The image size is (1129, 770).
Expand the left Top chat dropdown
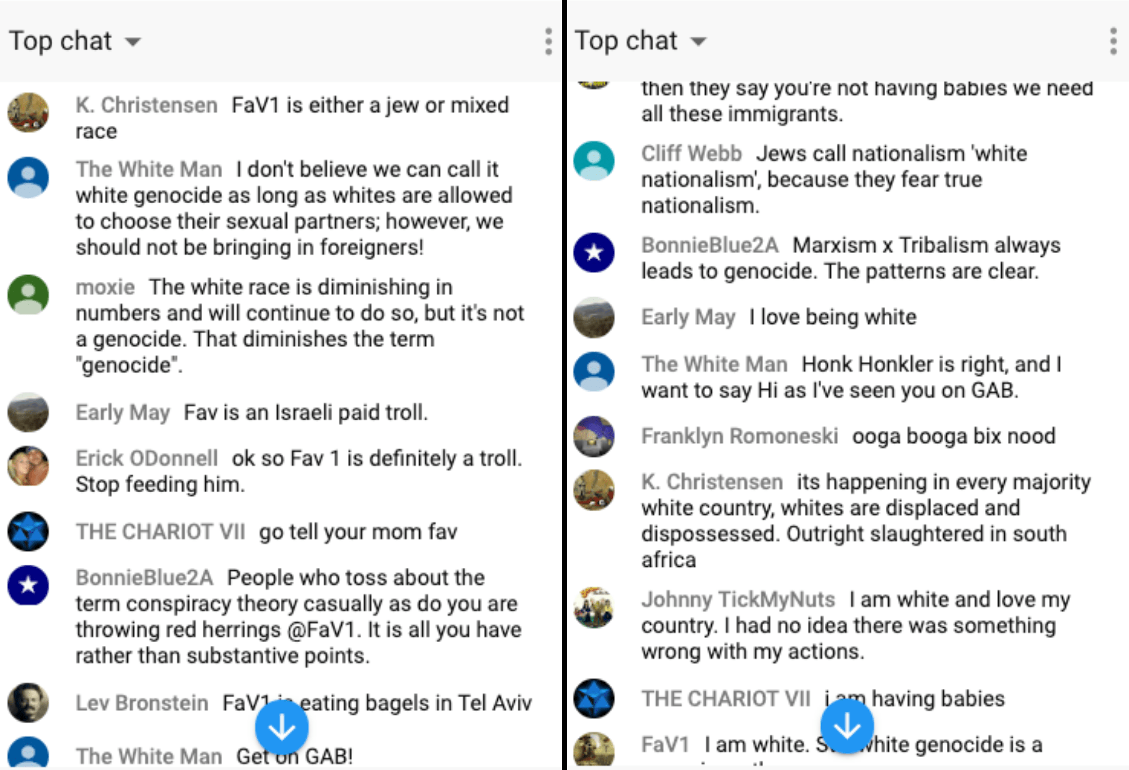pyautogui.click(x=75, y=41)
